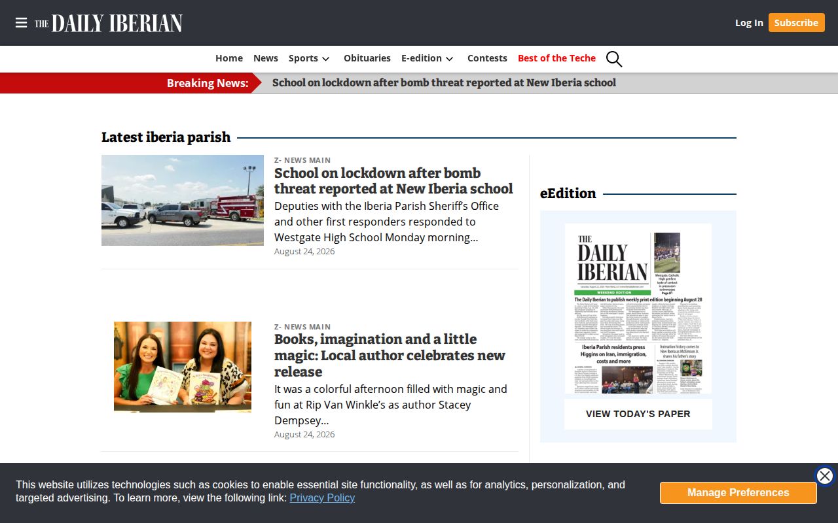This screenshot has height=523, width=838.
Task: Open the eEdition newspaper front page image
Action: tap(638, 309)
